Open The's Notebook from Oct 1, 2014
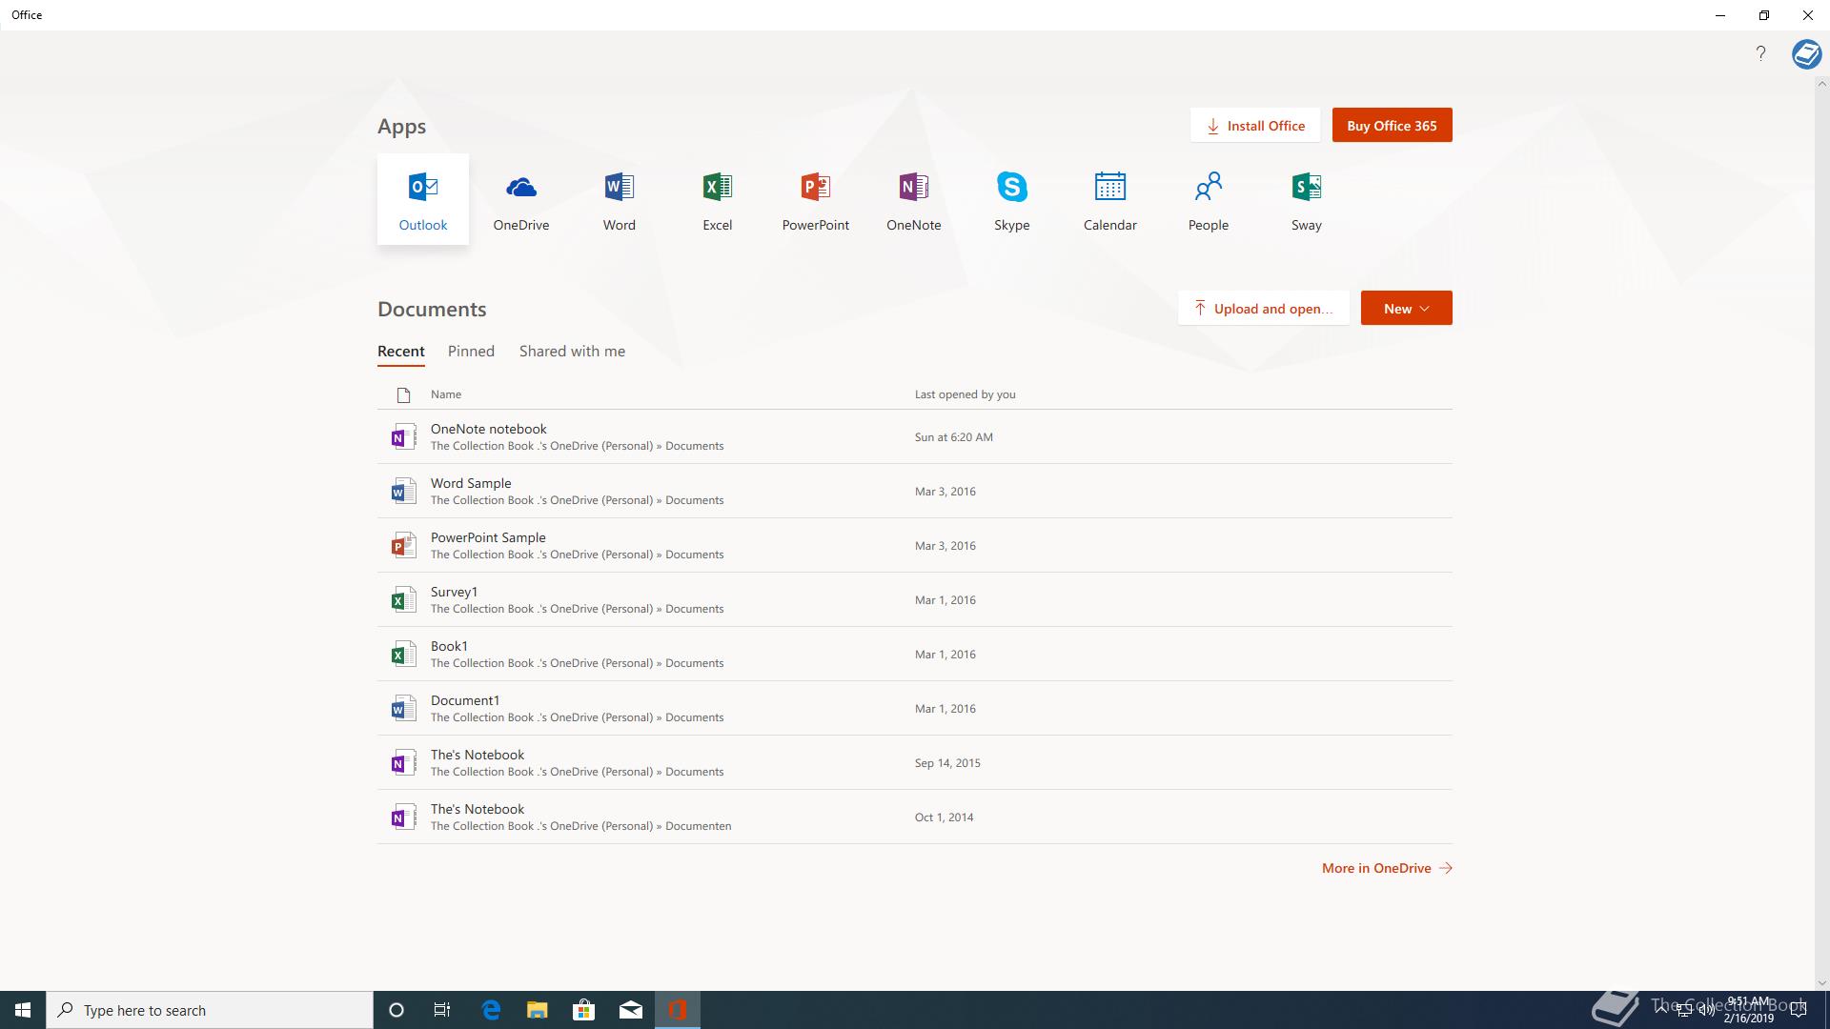The width and height of the screenshot is (1830, 1029). [x=915, y=817]
